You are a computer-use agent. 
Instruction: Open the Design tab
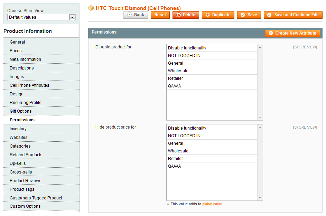click(x=41, y=94)
